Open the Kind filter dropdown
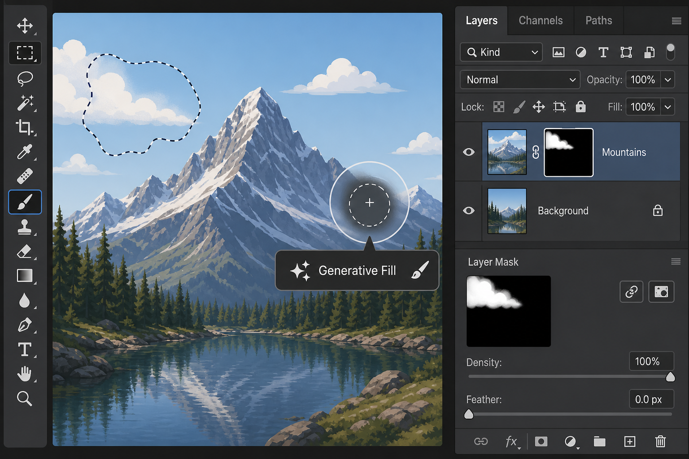 point(501,52)
